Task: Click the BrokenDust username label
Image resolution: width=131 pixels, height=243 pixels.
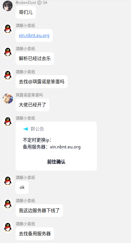Action: coord(26,3)
